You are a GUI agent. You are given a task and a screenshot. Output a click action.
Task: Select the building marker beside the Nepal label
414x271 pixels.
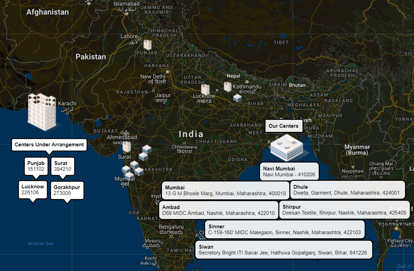click(228, 87)
